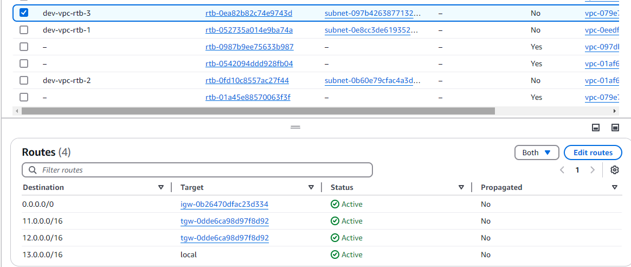This screenshot has width=631, height=267.
Task: Open route table rtb-0ea82b82c74e9743d link
Action: pyautogui.click(x=249, y=13)
